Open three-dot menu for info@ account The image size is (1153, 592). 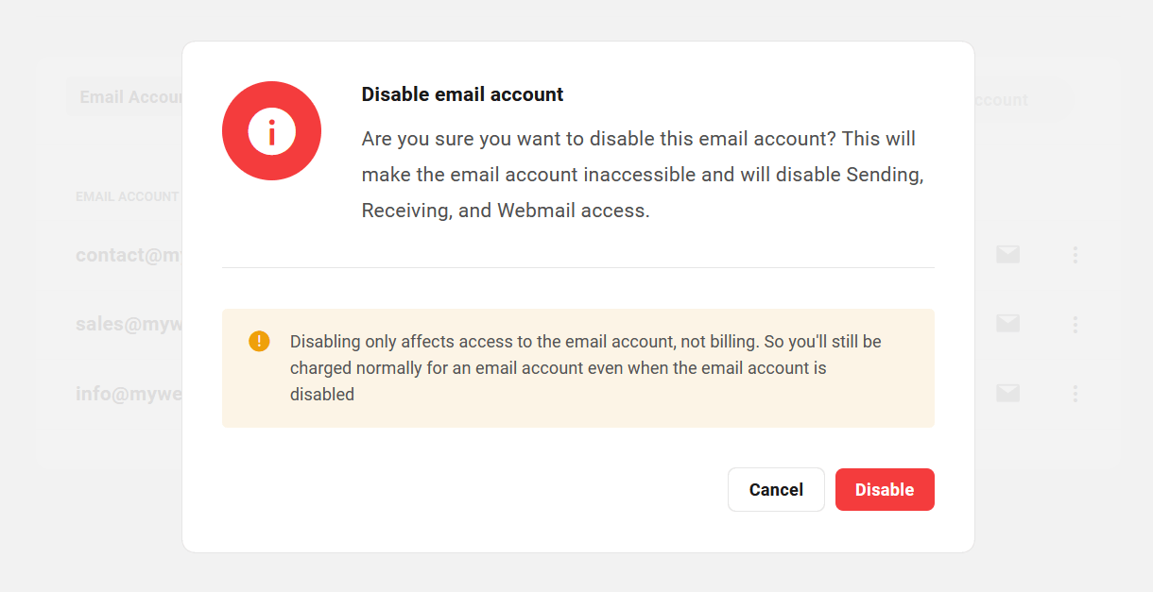(1076, 393)
